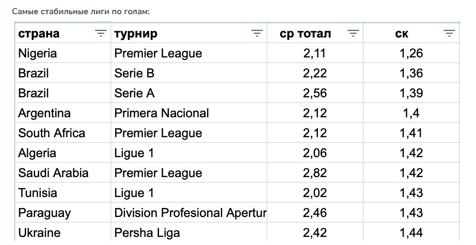Viewport: 476px width, 245px height.
Task: Open the filter icon in ск column
Action: (449, 33)
